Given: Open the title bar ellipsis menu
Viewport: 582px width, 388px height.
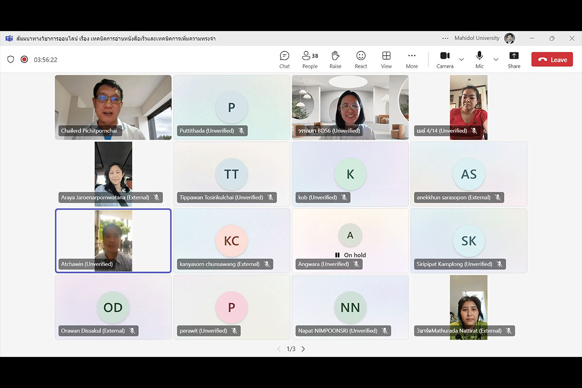Looking at the screenshot, I should [445, 38].
